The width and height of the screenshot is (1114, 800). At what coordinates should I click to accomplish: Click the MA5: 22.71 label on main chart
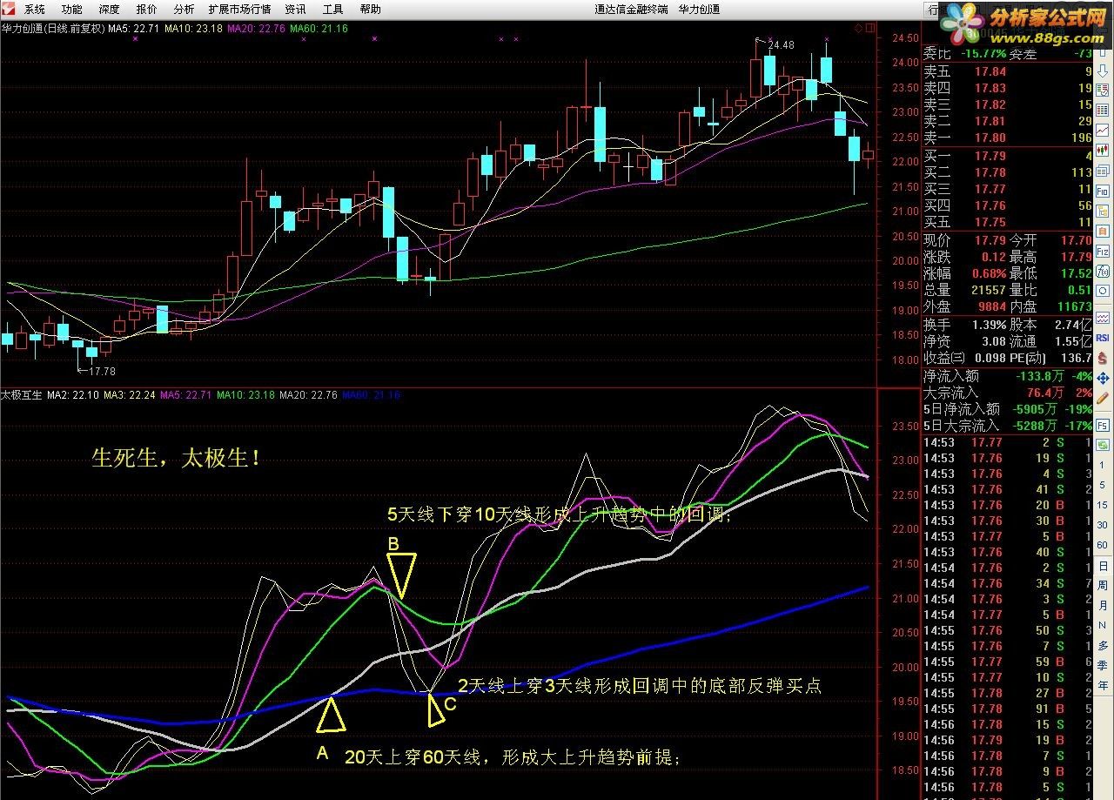pos(136,29)
